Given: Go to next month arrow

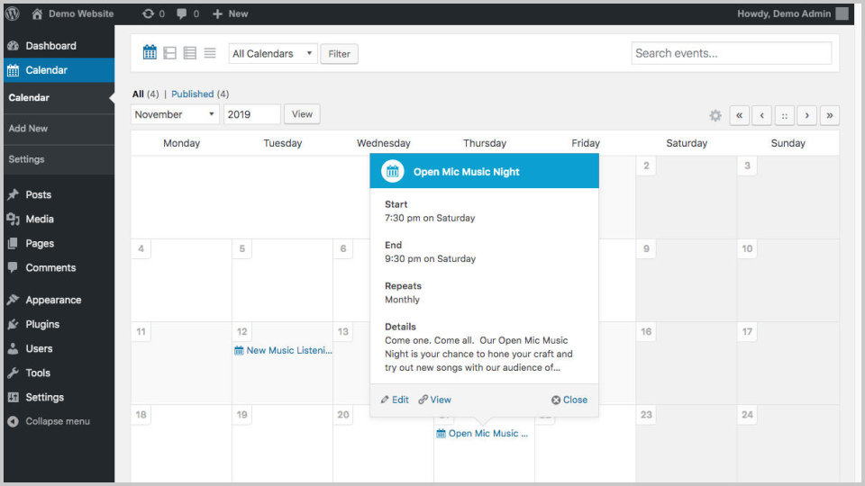Looking at the screenshot, I should coord(807,115).
